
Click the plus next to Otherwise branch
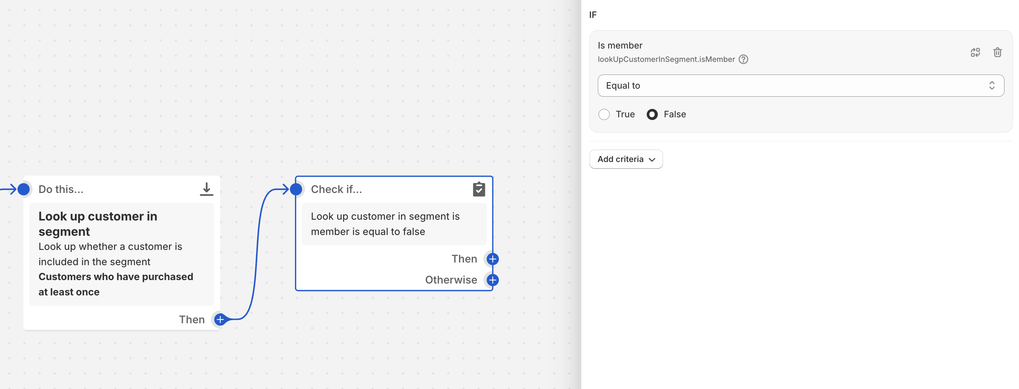492,280
